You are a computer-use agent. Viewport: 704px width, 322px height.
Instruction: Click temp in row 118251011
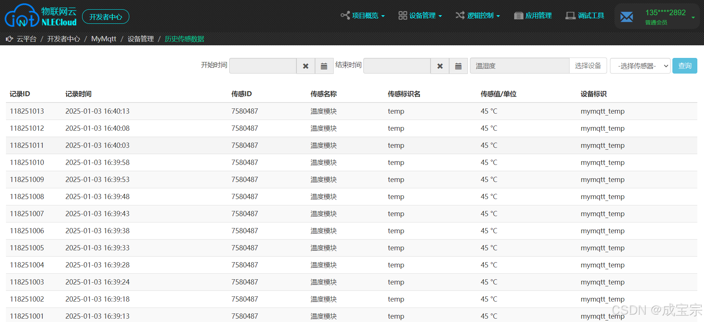pos(396,145)
